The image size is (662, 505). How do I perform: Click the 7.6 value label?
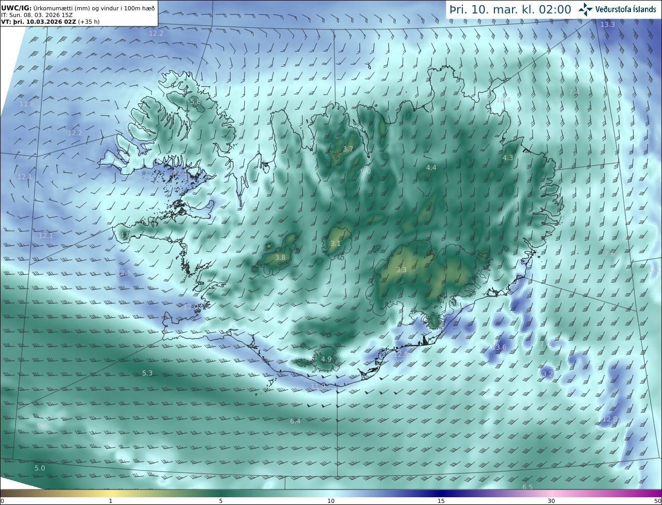coord(610,254)
